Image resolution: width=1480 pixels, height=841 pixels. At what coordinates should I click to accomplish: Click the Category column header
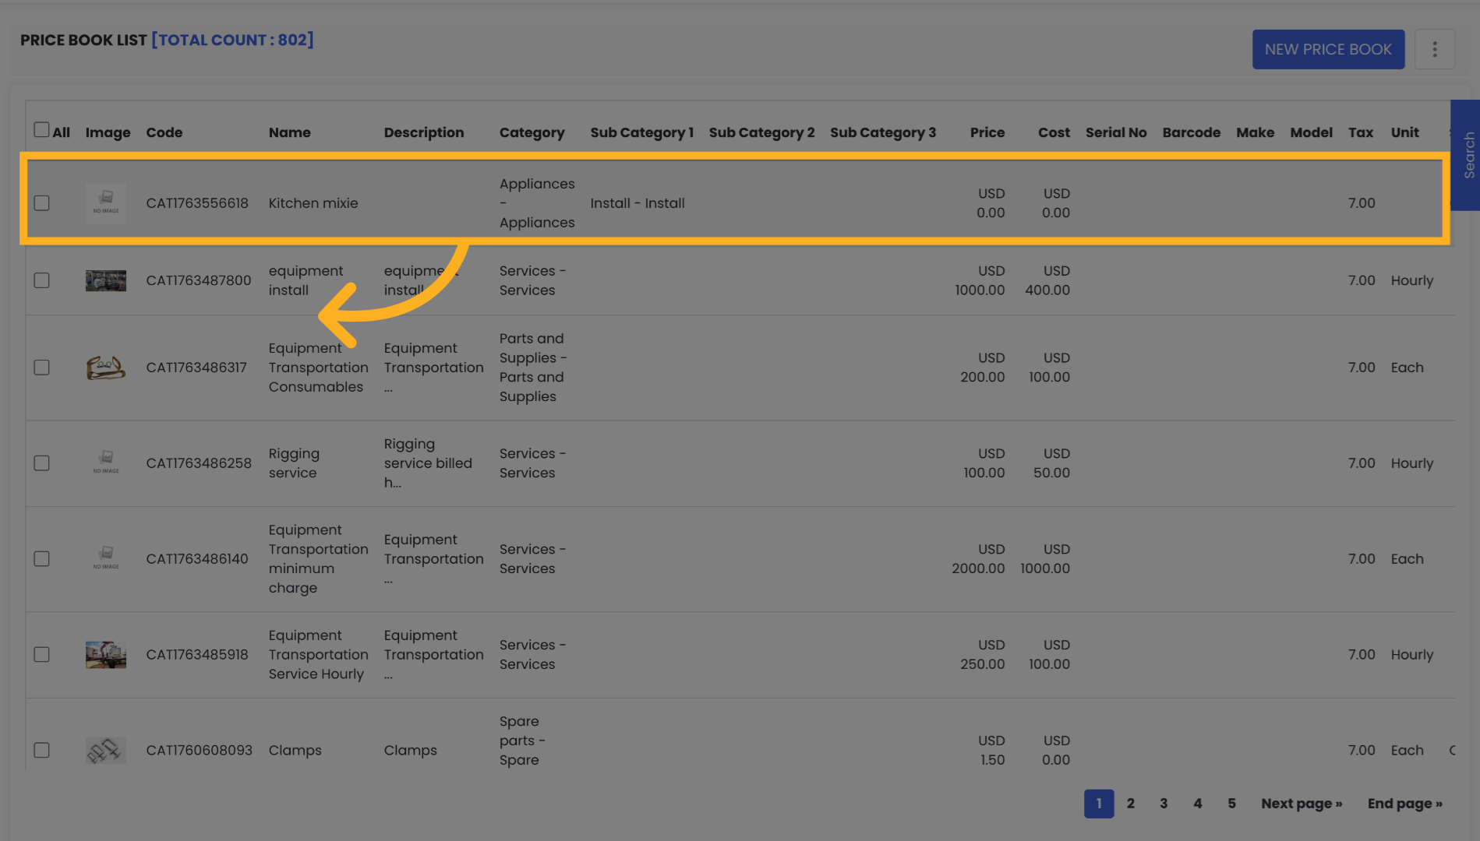click(x=532, y=132)
